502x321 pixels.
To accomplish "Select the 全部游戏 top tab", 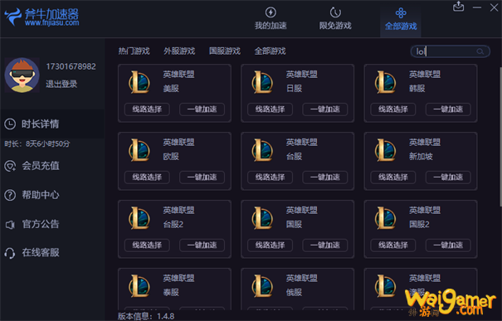I will pyautogui.click(x=401, y=20).
